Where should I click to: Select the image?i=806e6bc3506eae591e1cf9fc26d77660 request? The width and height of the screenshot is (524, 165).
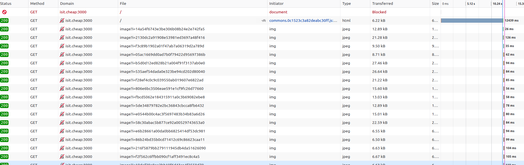tap(161, 89)
